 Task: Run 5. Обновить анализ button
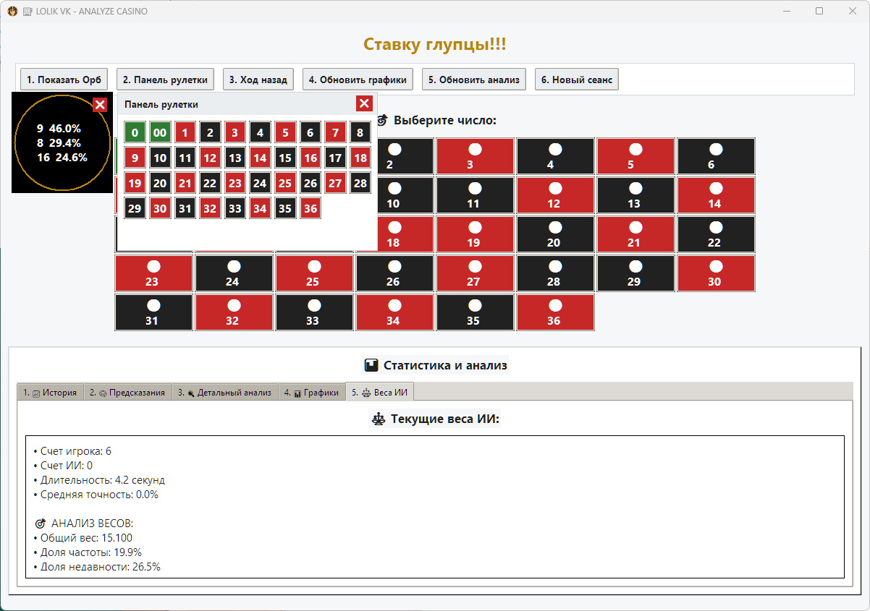474,80
